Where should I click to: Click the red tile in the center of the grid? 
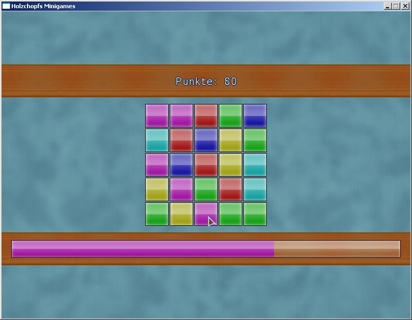click(206, 165)
